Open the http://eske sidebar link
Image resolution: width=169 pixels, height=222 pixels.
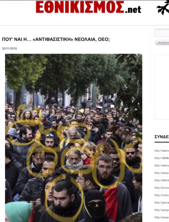[x=162, y=173]
